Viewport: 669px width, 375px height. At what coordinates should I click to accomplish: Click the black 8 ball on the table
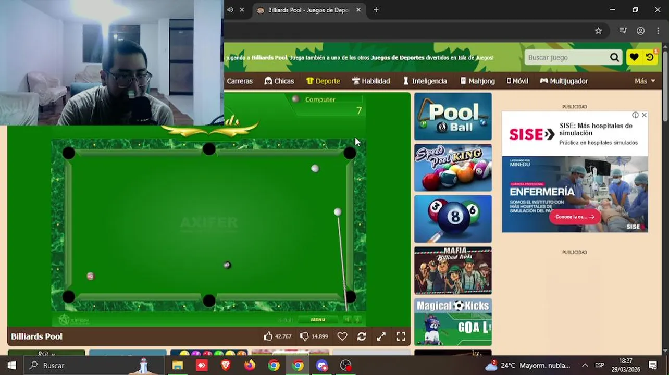(x=227, y=265)
